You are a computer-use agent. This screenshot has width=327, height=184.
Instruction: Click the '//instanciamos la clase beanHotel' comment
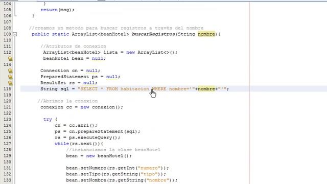coord(113,150)
